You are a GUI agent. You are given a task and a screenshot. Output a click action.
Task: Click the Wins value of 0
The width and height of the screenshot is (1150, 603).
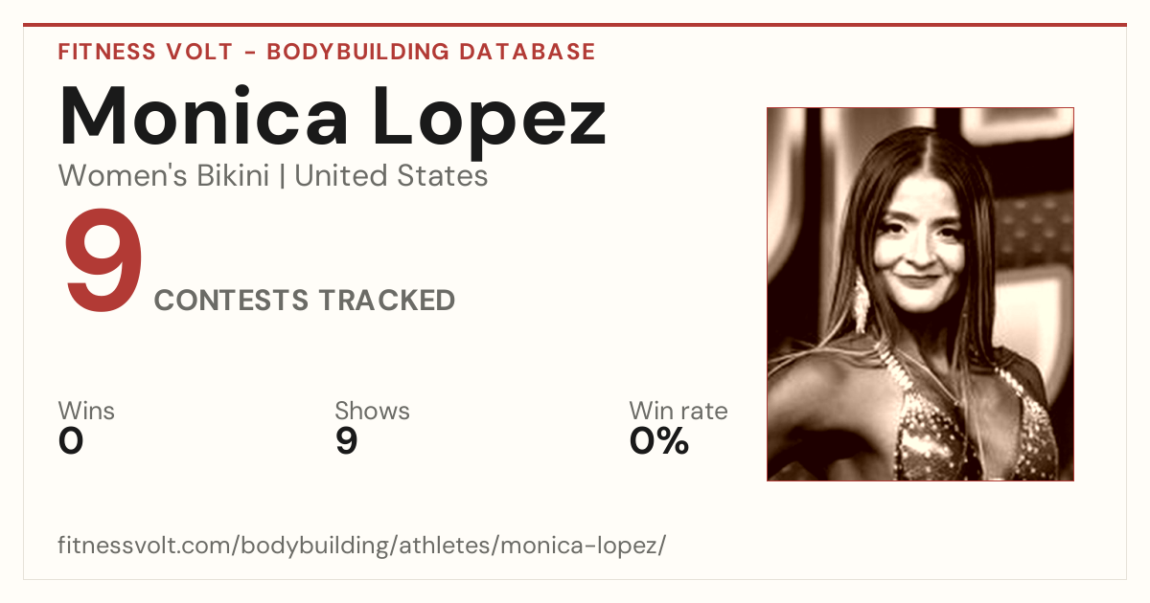(x=71, y=441)
